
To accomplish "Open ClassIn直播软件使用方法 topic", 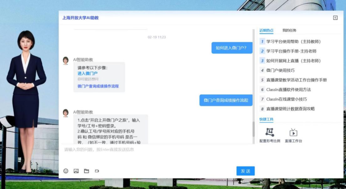I will click(288, 90).
